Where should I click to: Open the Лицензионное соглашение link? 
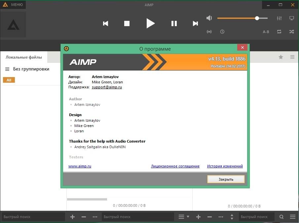point(175,166)
